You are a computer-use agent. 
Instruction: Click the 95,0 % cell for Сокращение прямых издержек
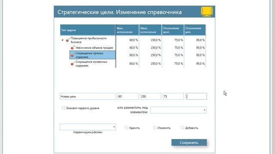click(200, 55)
